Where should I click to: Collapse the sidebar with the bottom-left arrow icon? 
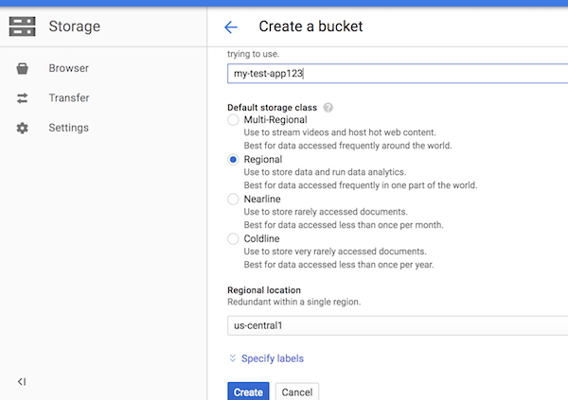click(x=22, y=381)
